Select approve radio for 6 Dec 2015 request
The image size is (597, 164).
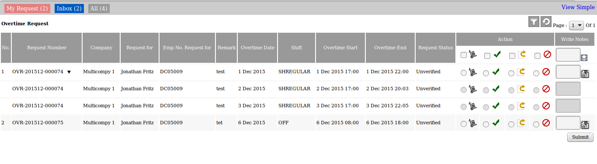(x=486, y=124)
